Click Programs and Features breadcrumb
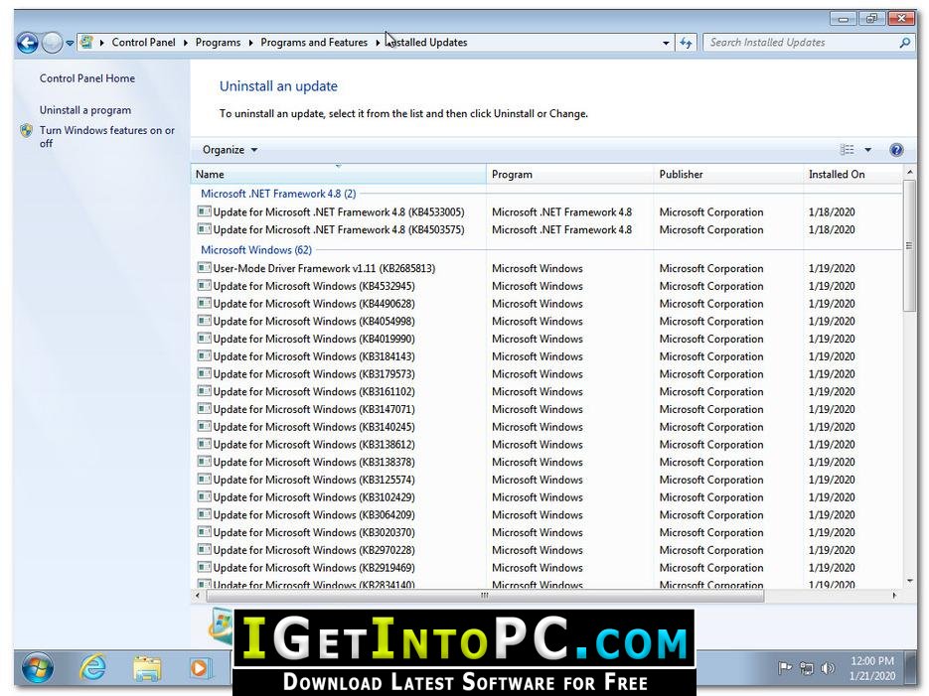This screenshot has height=696, width=929. coord(314,43)
